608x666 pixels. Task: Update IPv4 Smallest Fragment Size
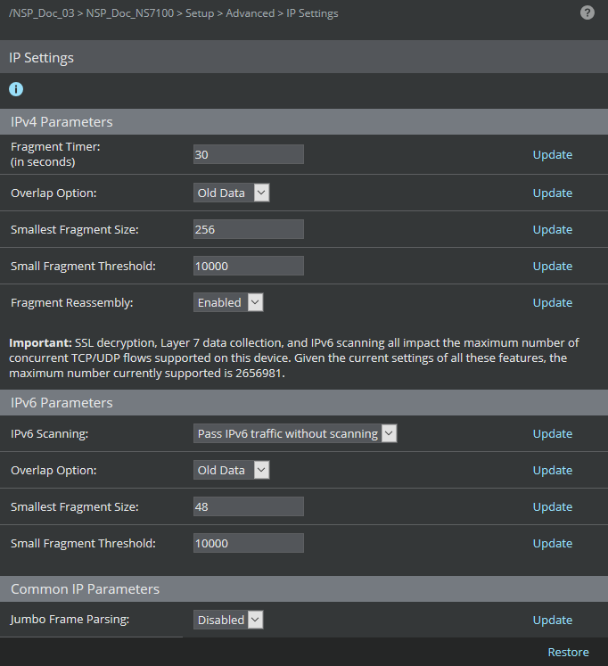[553, 229]
